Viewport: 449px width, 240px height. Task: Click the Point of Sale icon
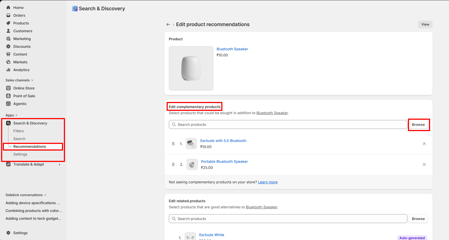point(8,96)
